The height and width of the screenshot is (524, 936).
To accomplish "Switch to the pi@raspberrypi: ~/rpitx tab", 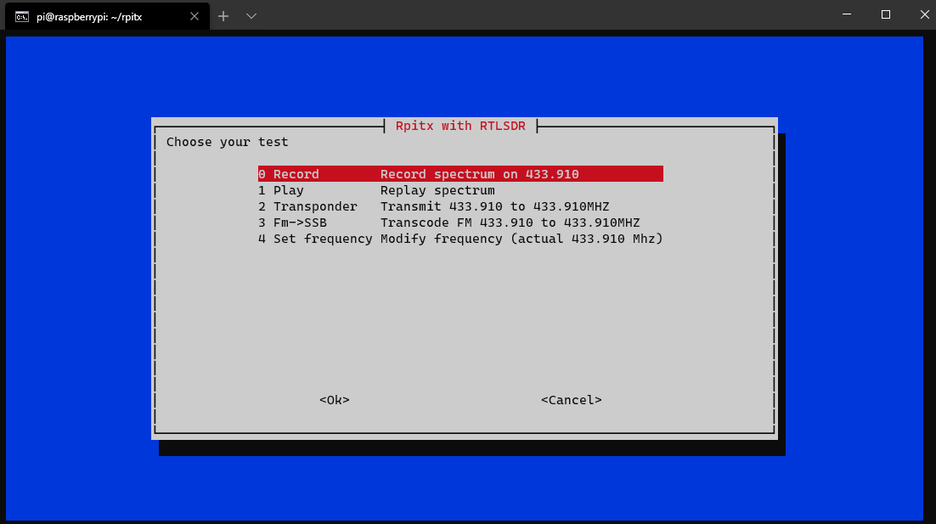I will click(x=108, y=16).
